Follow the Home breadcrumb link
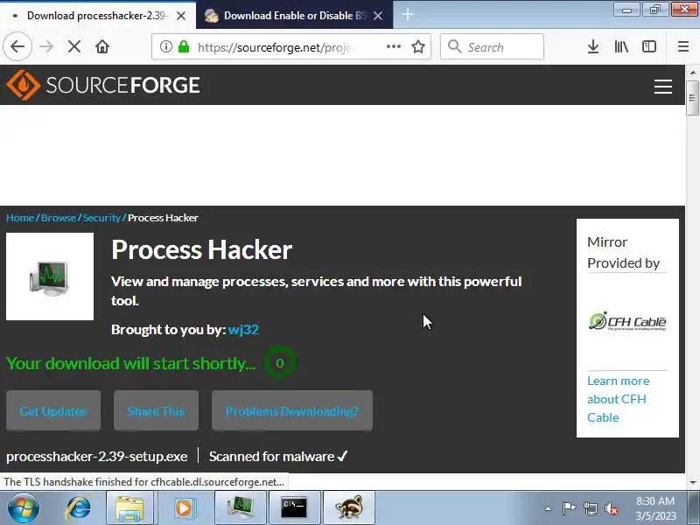Image resolution: width=700 pixels, height=525 pixels. (19, 218)
